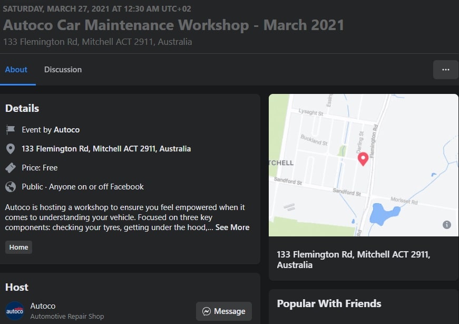Expand the description with See More
This screenshot has height=324, width=459.
click(232, 227)
